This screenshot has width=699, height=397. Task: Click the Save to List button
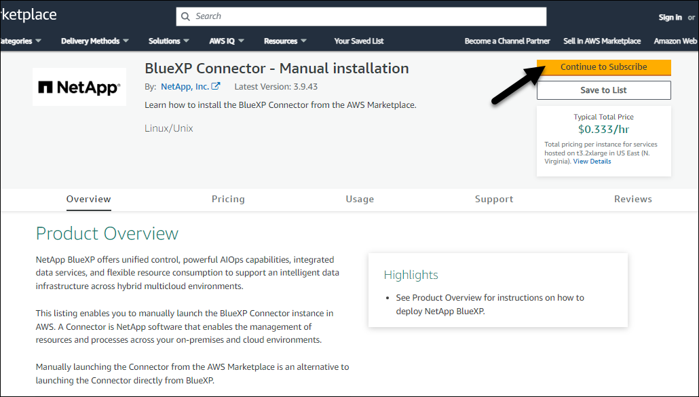click(603, 90)
